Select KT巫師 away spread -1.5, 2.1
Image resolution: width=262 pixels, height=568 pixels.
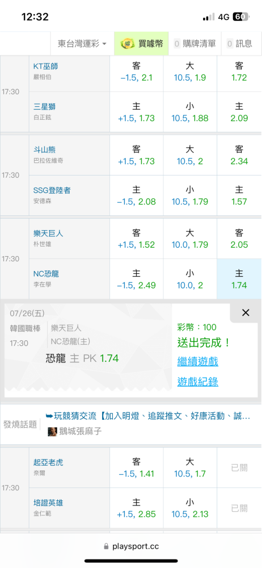(137, 72)
